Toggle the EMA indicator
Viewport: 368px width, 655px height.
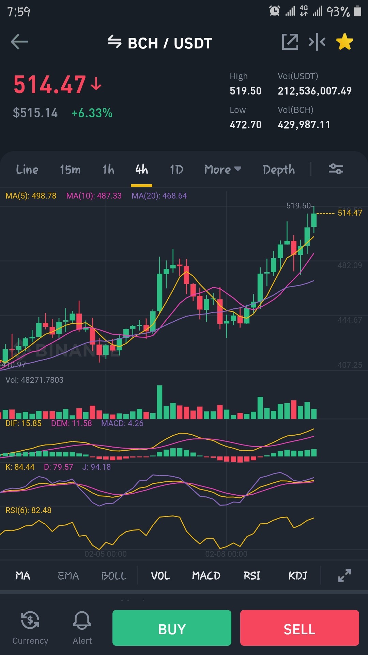coord(68,576)
